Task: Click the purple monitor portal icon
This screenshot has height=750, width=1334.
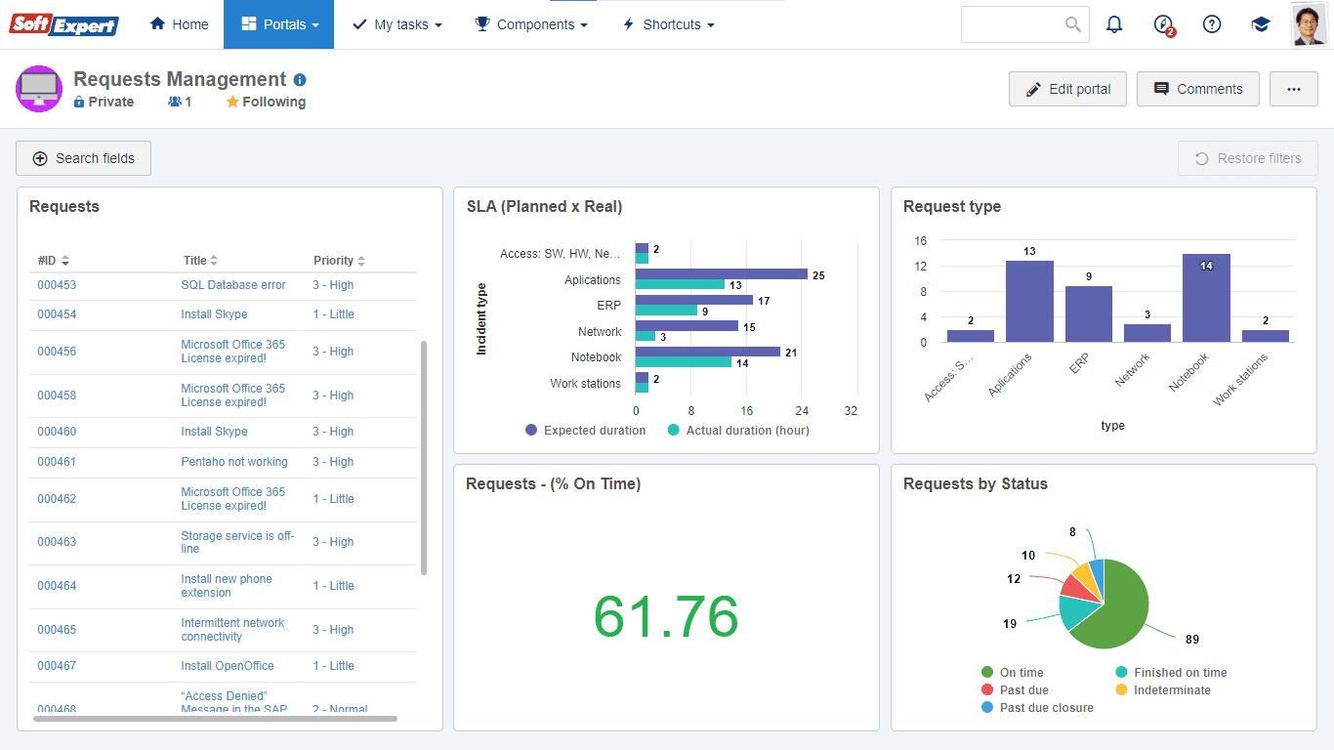Action: [x=39, y=89]
